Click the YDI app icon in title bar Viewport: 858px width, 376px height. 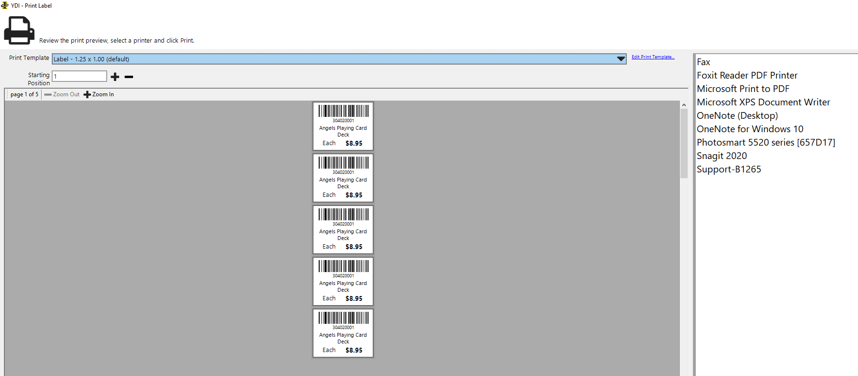(x=5, y=5)
